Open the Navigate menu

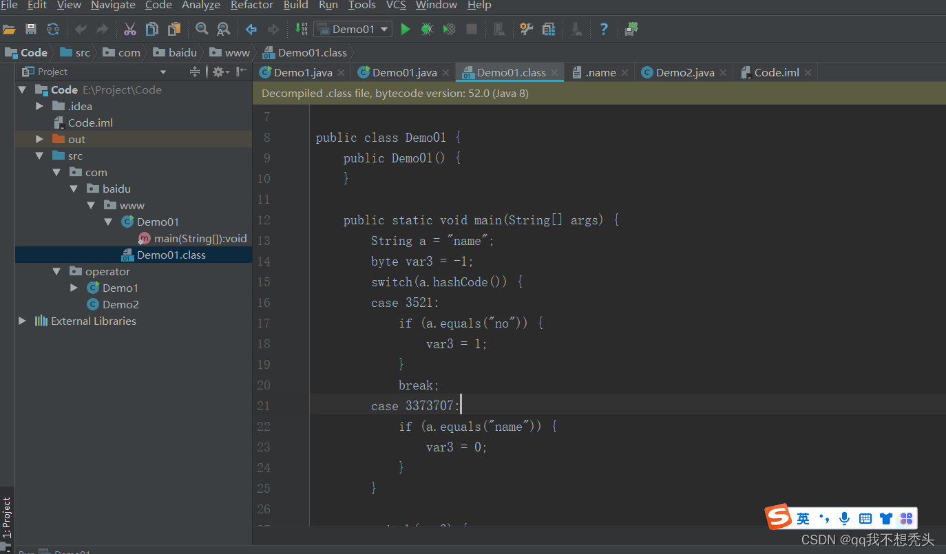coord(113,6)
